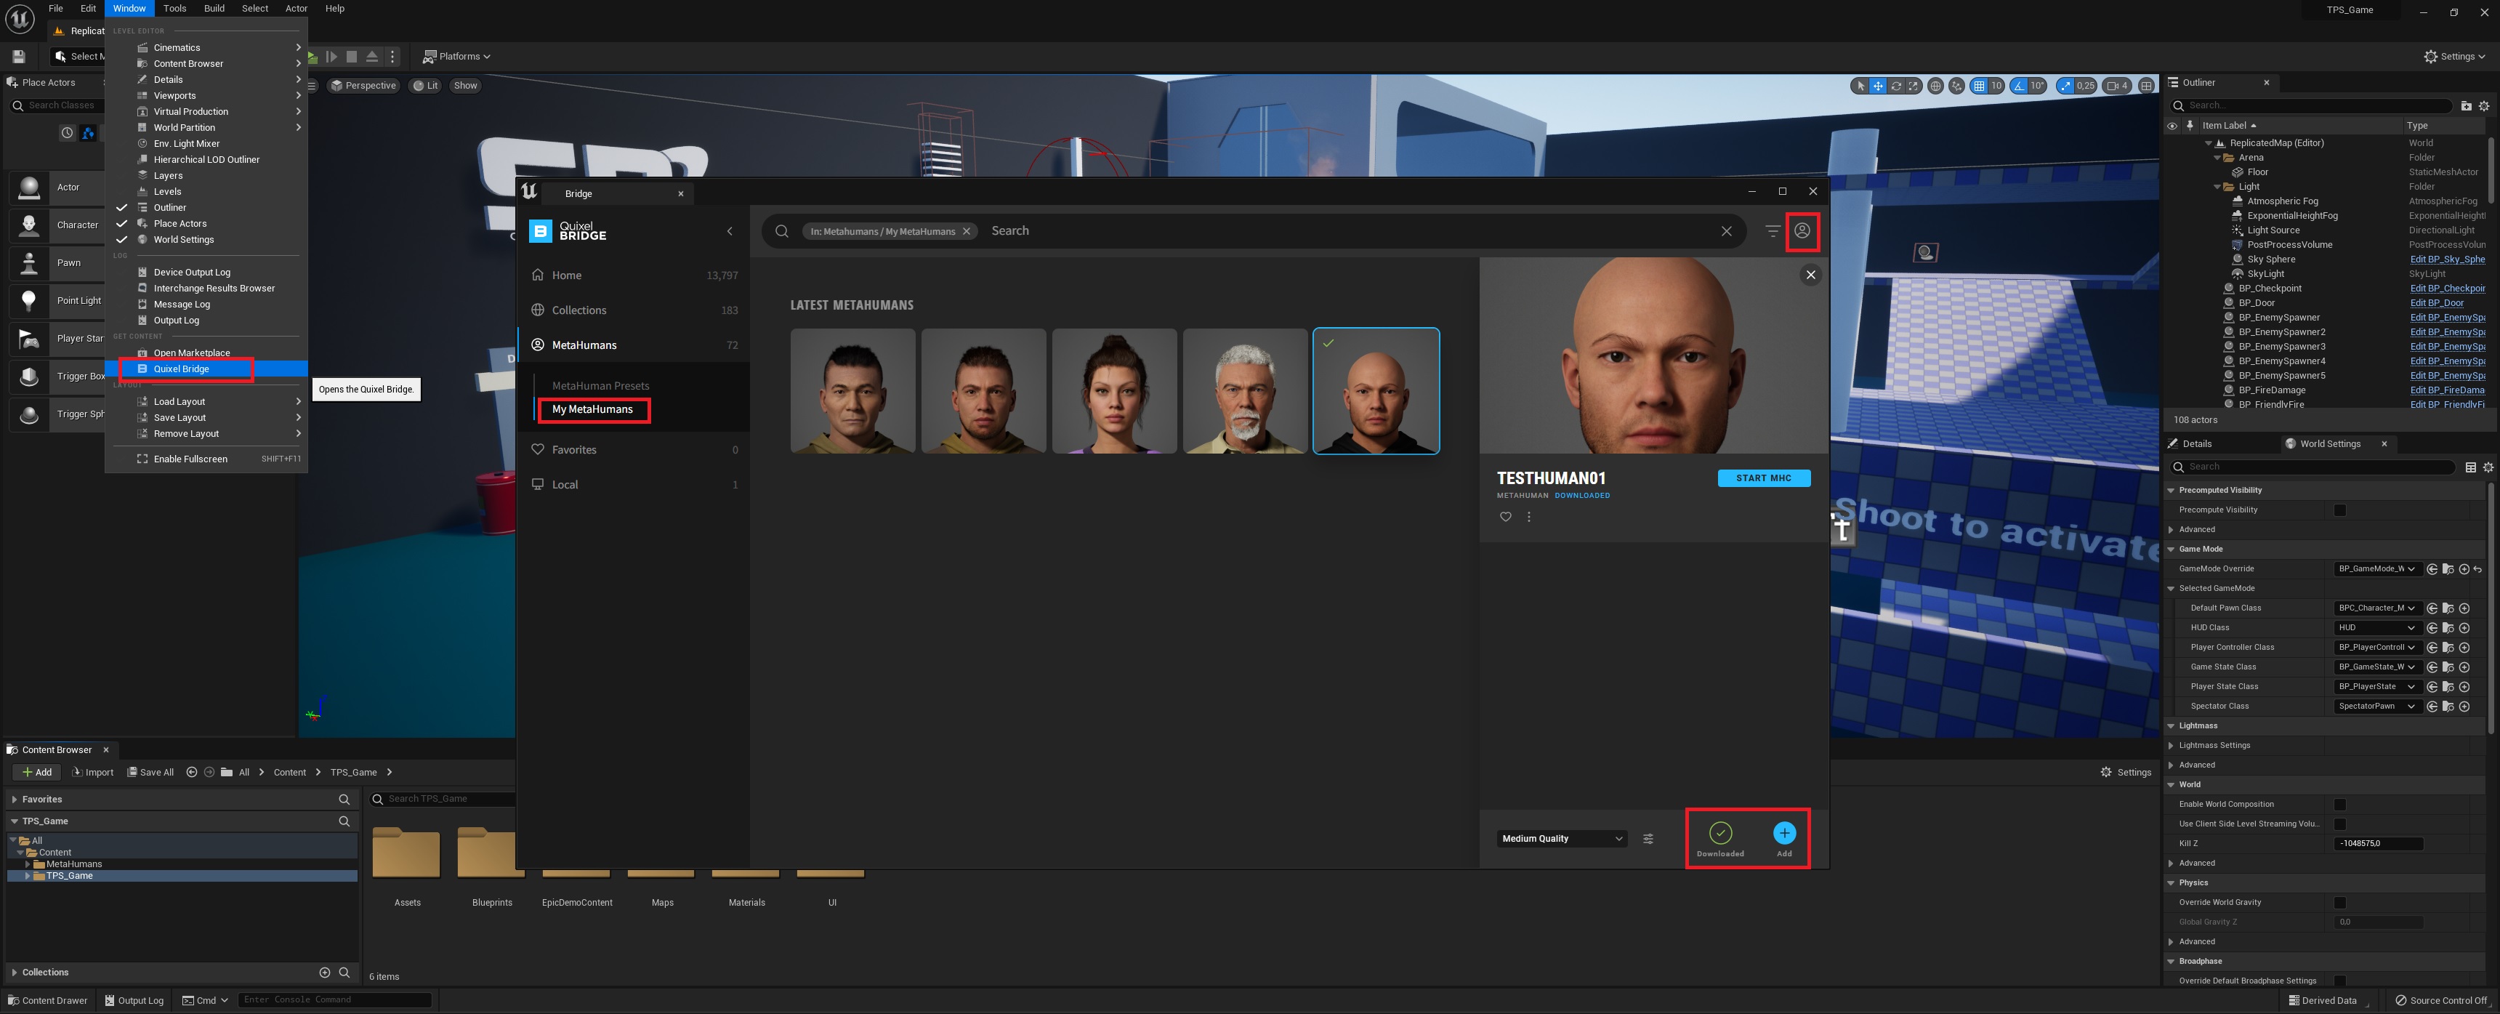The width and height of the screenshot is (2500, 1014).
Task: Click the Bridge account profile icon
Action: coord(1802,231)
